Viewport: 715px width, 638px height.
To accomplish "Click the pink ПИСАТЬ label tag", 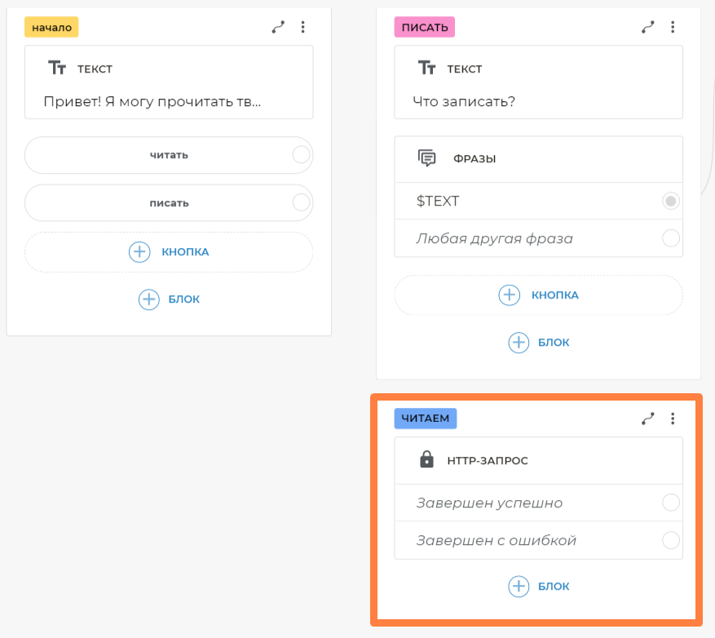I will point(425,27).
